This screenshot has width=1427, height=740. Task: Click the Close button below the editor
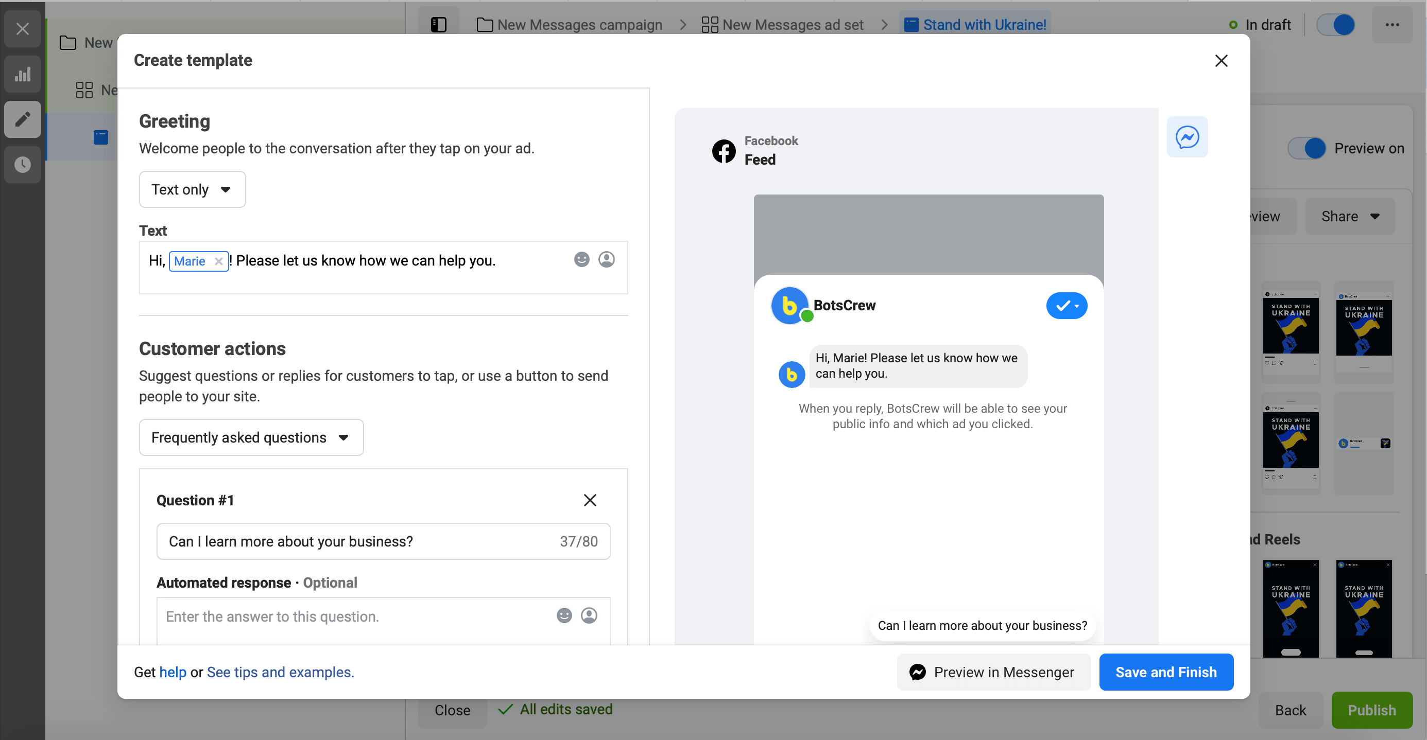452,710
